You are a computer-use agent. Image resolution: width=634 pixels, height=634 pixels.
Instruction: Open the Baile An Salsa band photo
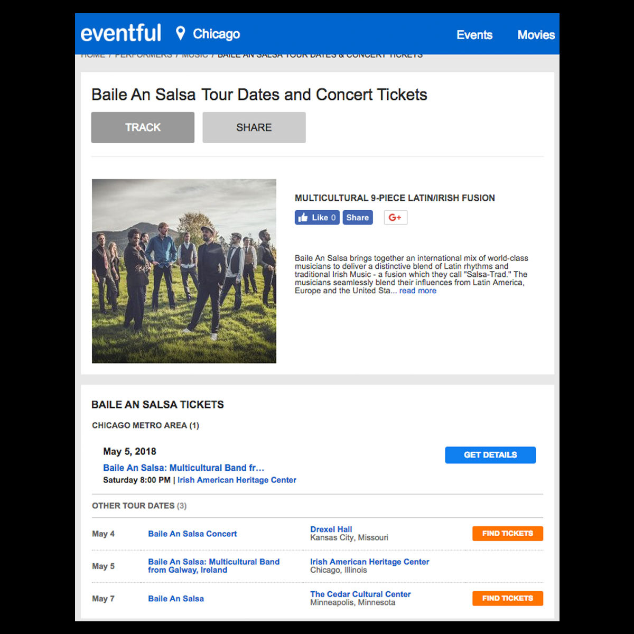(x=184, y=271)
